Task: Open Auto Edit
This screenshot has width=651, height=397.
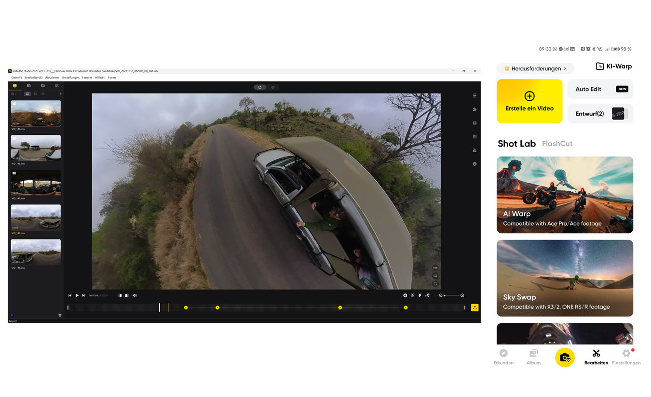Action: coord(600,89)
